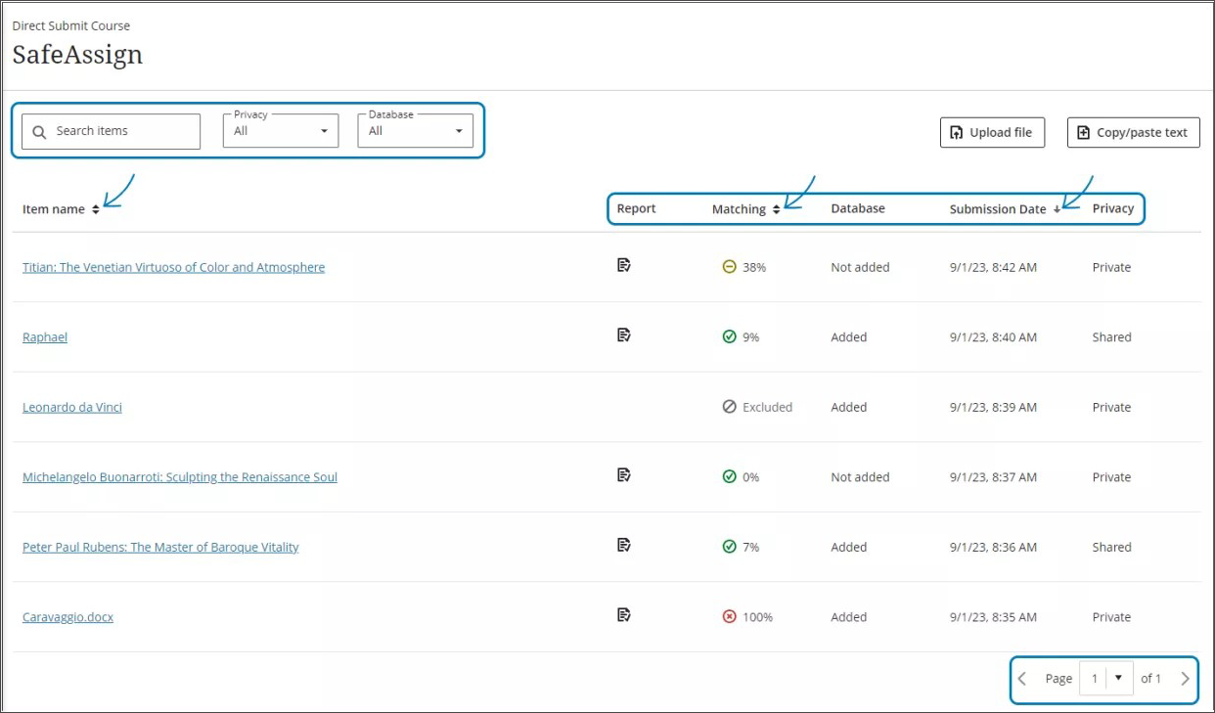Image resolution: width=1215 pixels, height=713 pixels.
Task: Open Titian: The Venetian Virtuoso item link
Action: pyautogui.click(x=173, y=267)
